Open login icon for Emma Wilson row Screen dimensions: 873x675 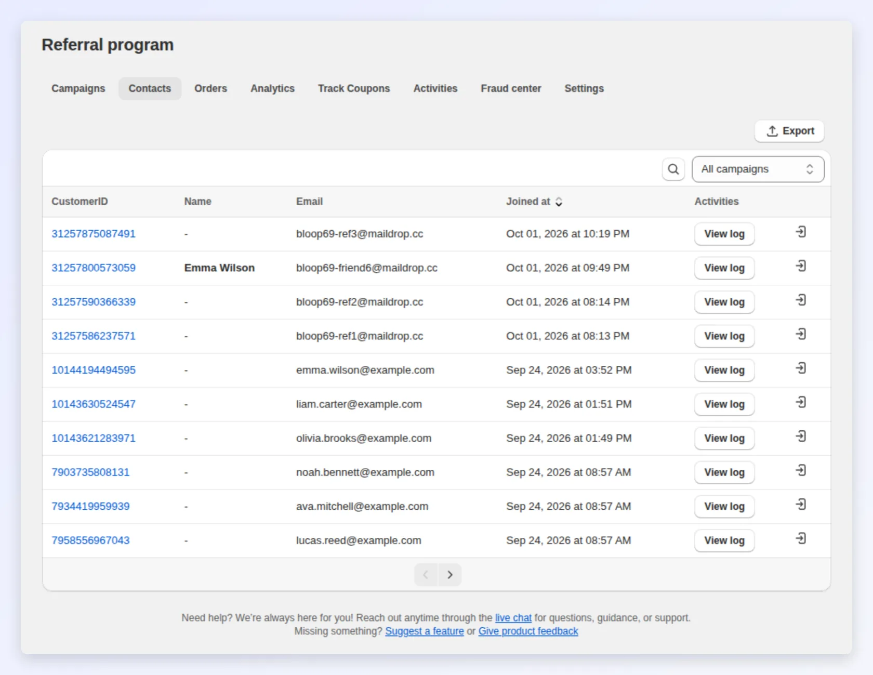(801, 266)
